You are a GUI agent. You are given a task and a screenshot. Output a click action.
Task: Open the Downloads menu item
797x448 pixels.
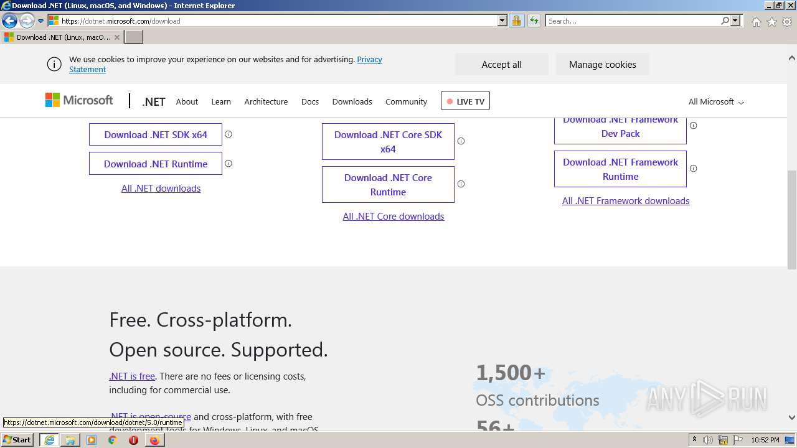[x=352, y=101]
